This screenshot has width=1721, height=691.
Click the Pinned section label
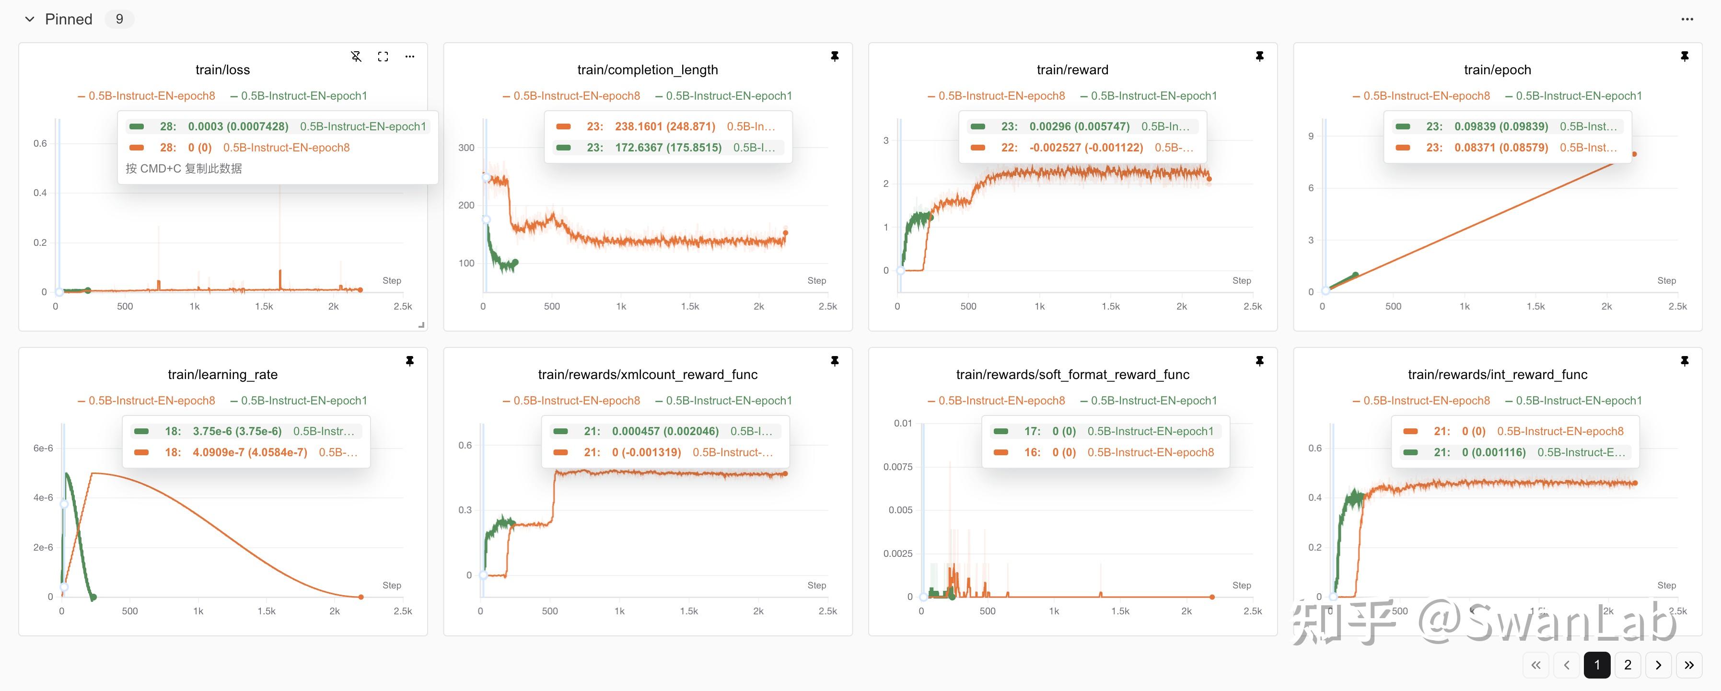pyautogui.click(x=68, y=19)
